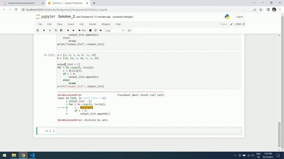Open the taskbar volume icon

252,155
